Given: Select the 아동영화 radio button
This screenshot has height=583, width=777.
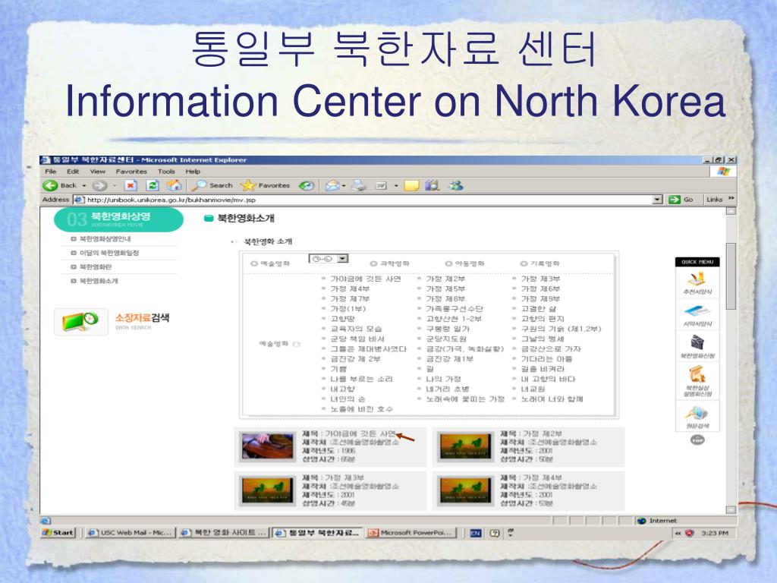Looking at the screenshot, I should [448, 263].
